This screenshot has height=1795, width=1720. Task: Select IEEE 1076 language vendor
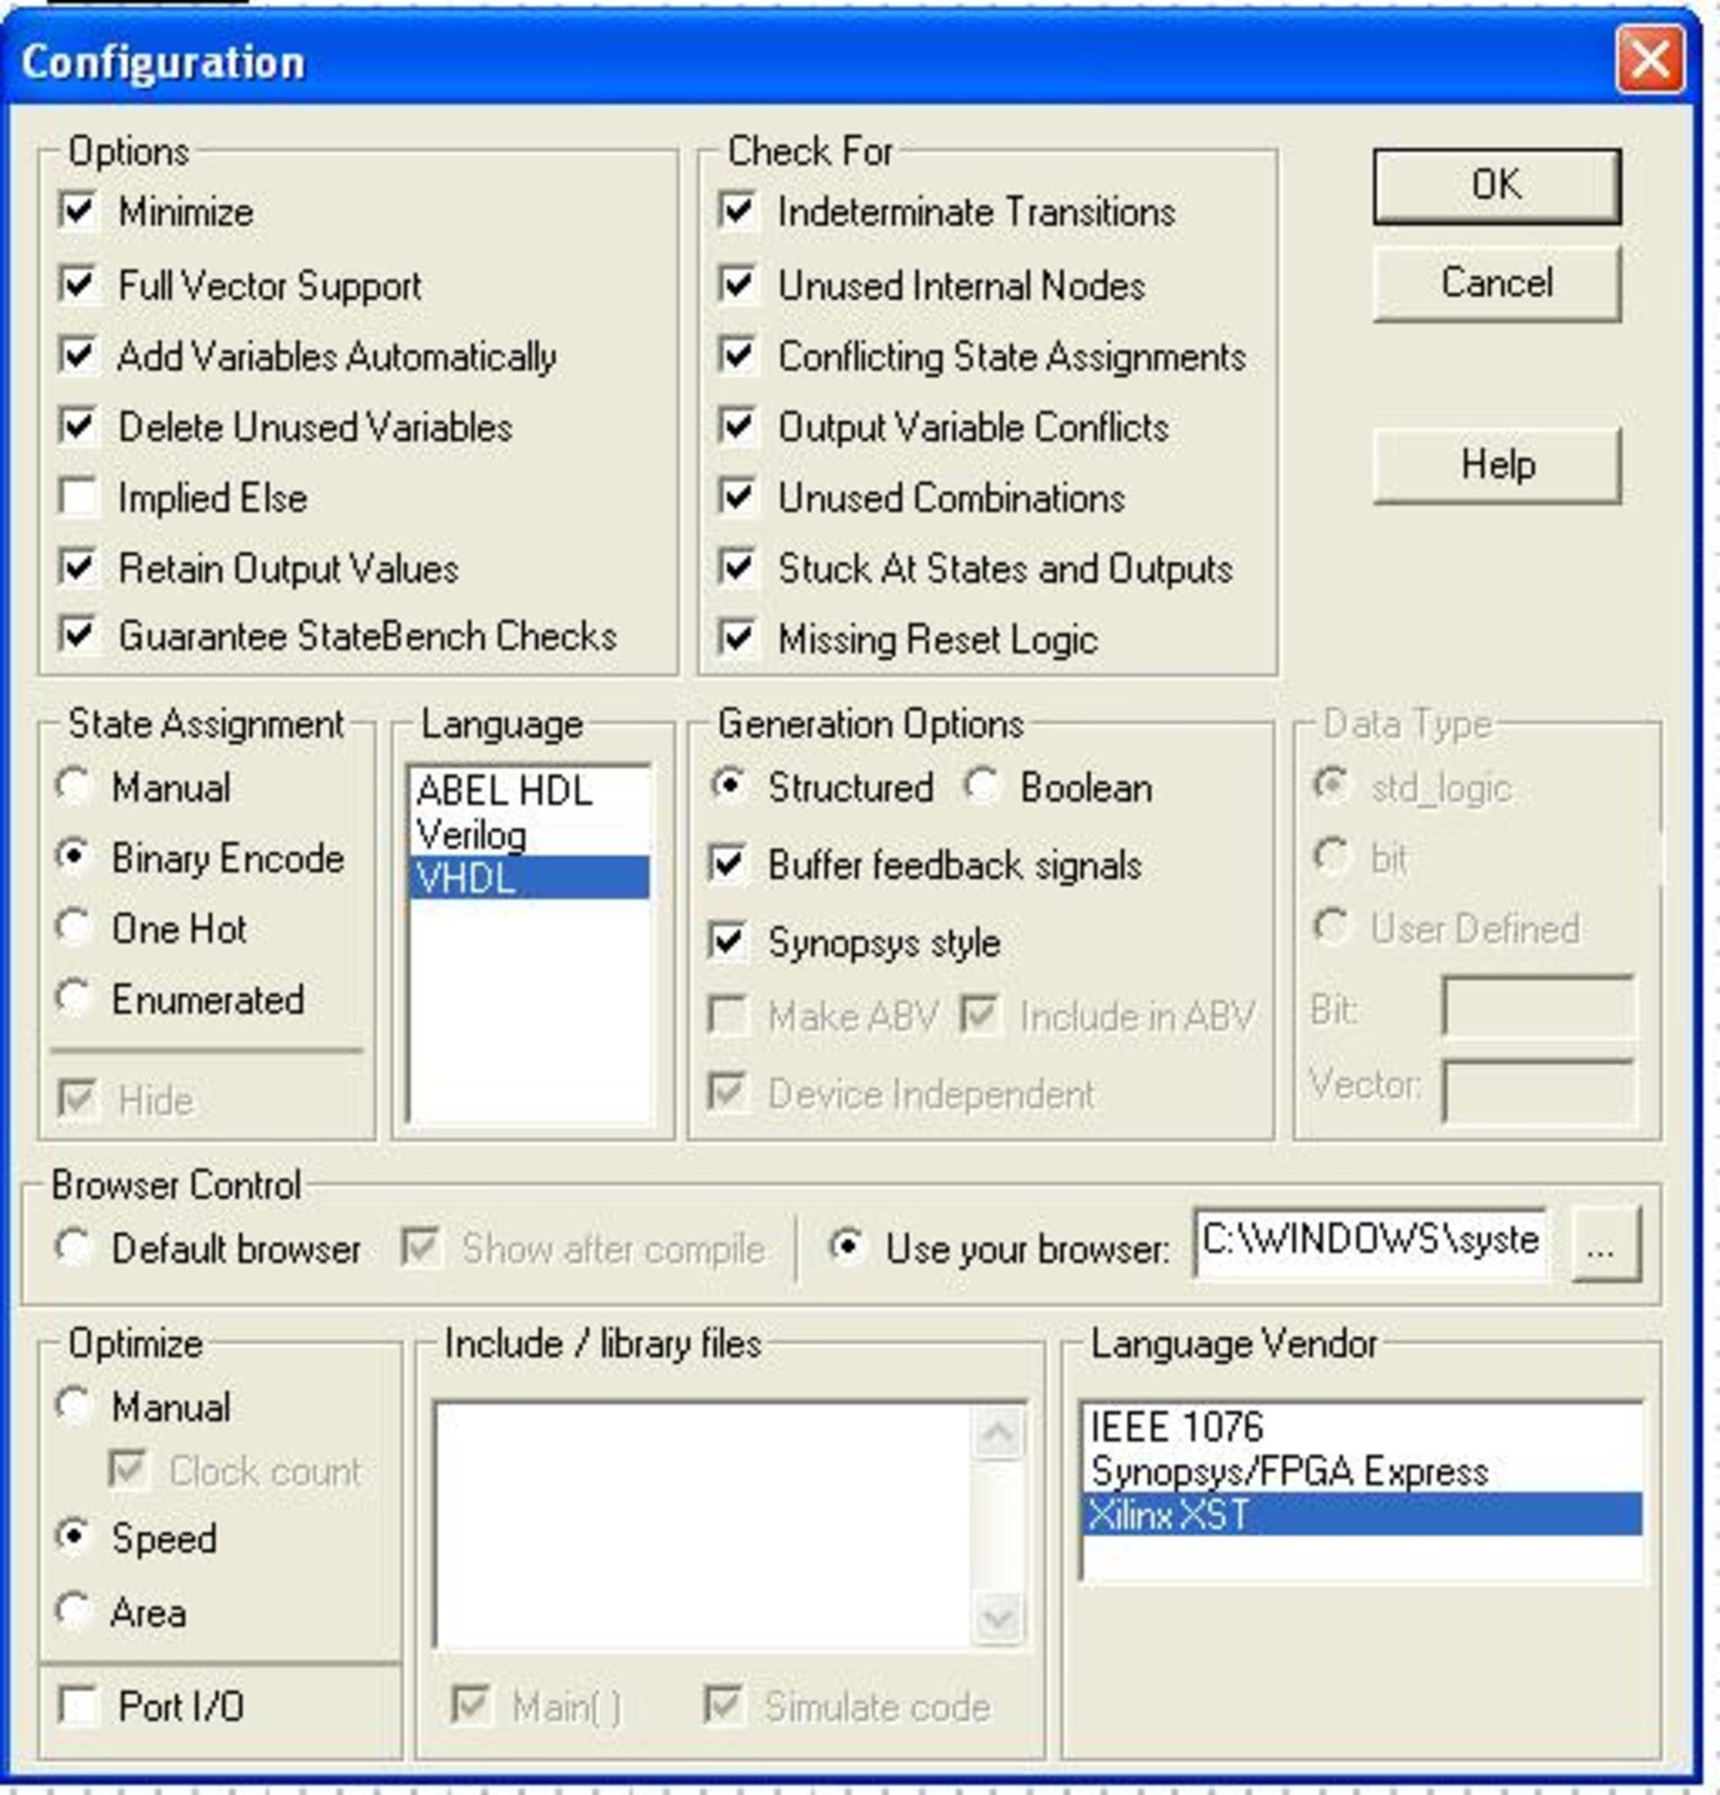click(x=1177, y=1427)
